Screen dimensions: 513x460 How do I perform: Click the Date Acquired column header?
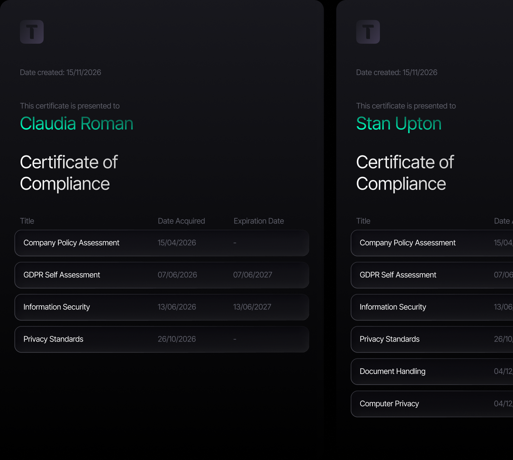click(181, 221)
